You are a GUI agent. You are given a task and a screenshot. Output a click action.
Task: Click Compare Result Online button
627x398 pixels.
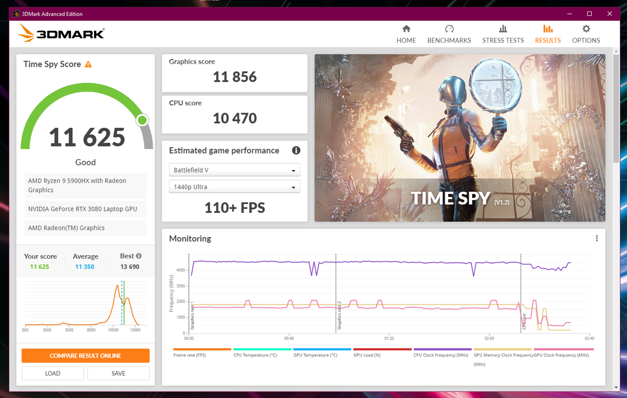86,356
